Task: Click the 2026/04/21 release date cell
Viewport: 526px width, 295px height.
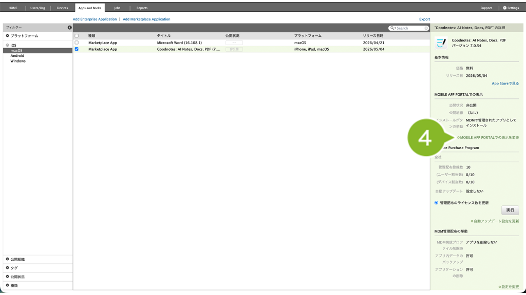Action: click(374, 43)
